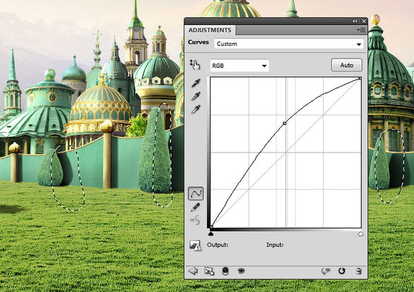Image resolution: width=414 pixels, height=292 pixels.
Task: Click the Auto button
Action: [346, 66]
